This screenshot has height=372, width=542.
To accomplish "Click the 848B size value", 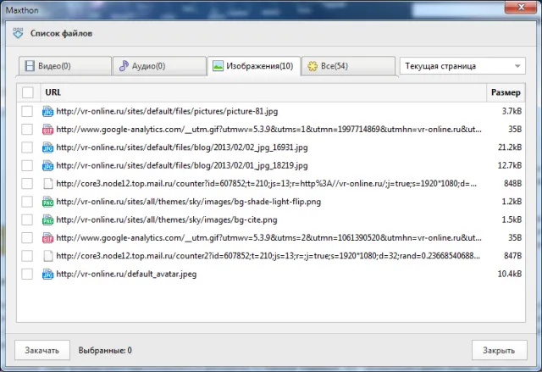I will pos(512,184).
